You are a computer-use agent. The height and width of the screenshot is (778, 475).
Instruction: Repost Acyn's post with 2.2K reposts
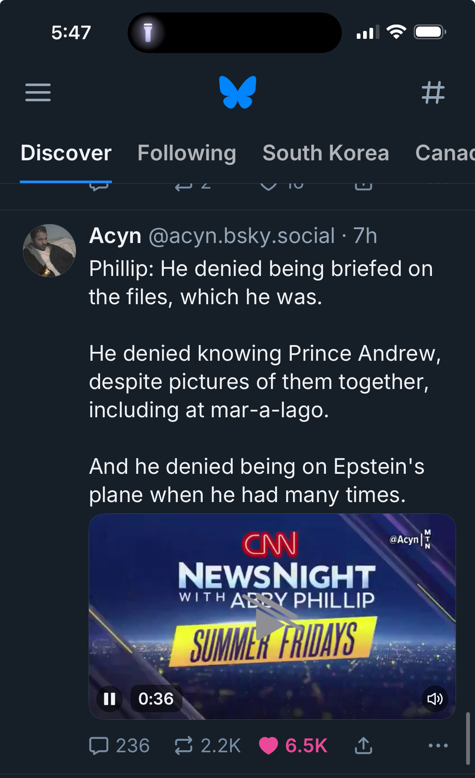tap(184, 746)
